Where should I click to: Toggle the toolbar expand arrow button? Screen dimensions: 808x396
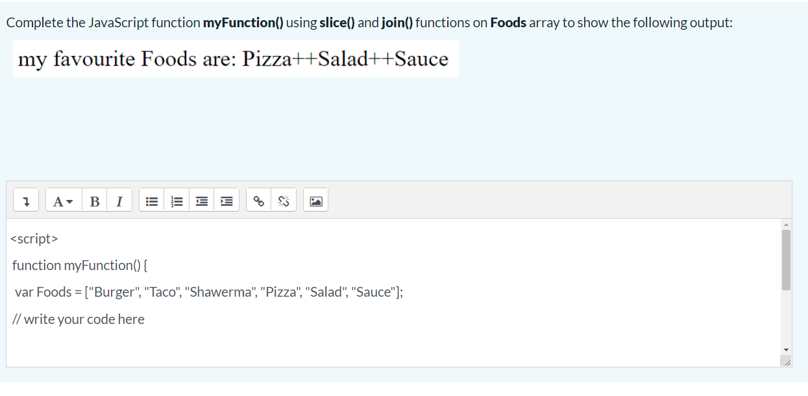click(26, 201)
